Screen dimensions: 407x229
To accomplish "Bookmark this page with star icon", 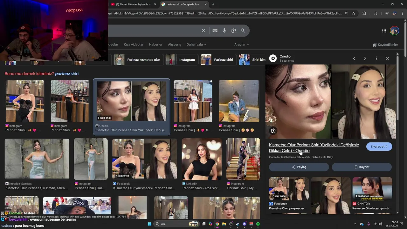I will tap(354, 13).
